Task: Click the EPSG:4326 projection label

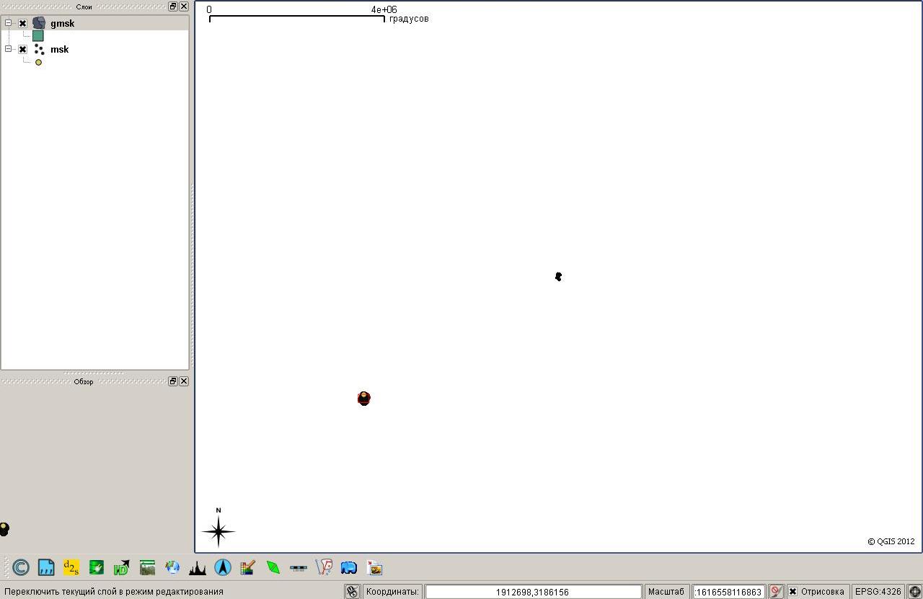Action: [x=878, y=592]
